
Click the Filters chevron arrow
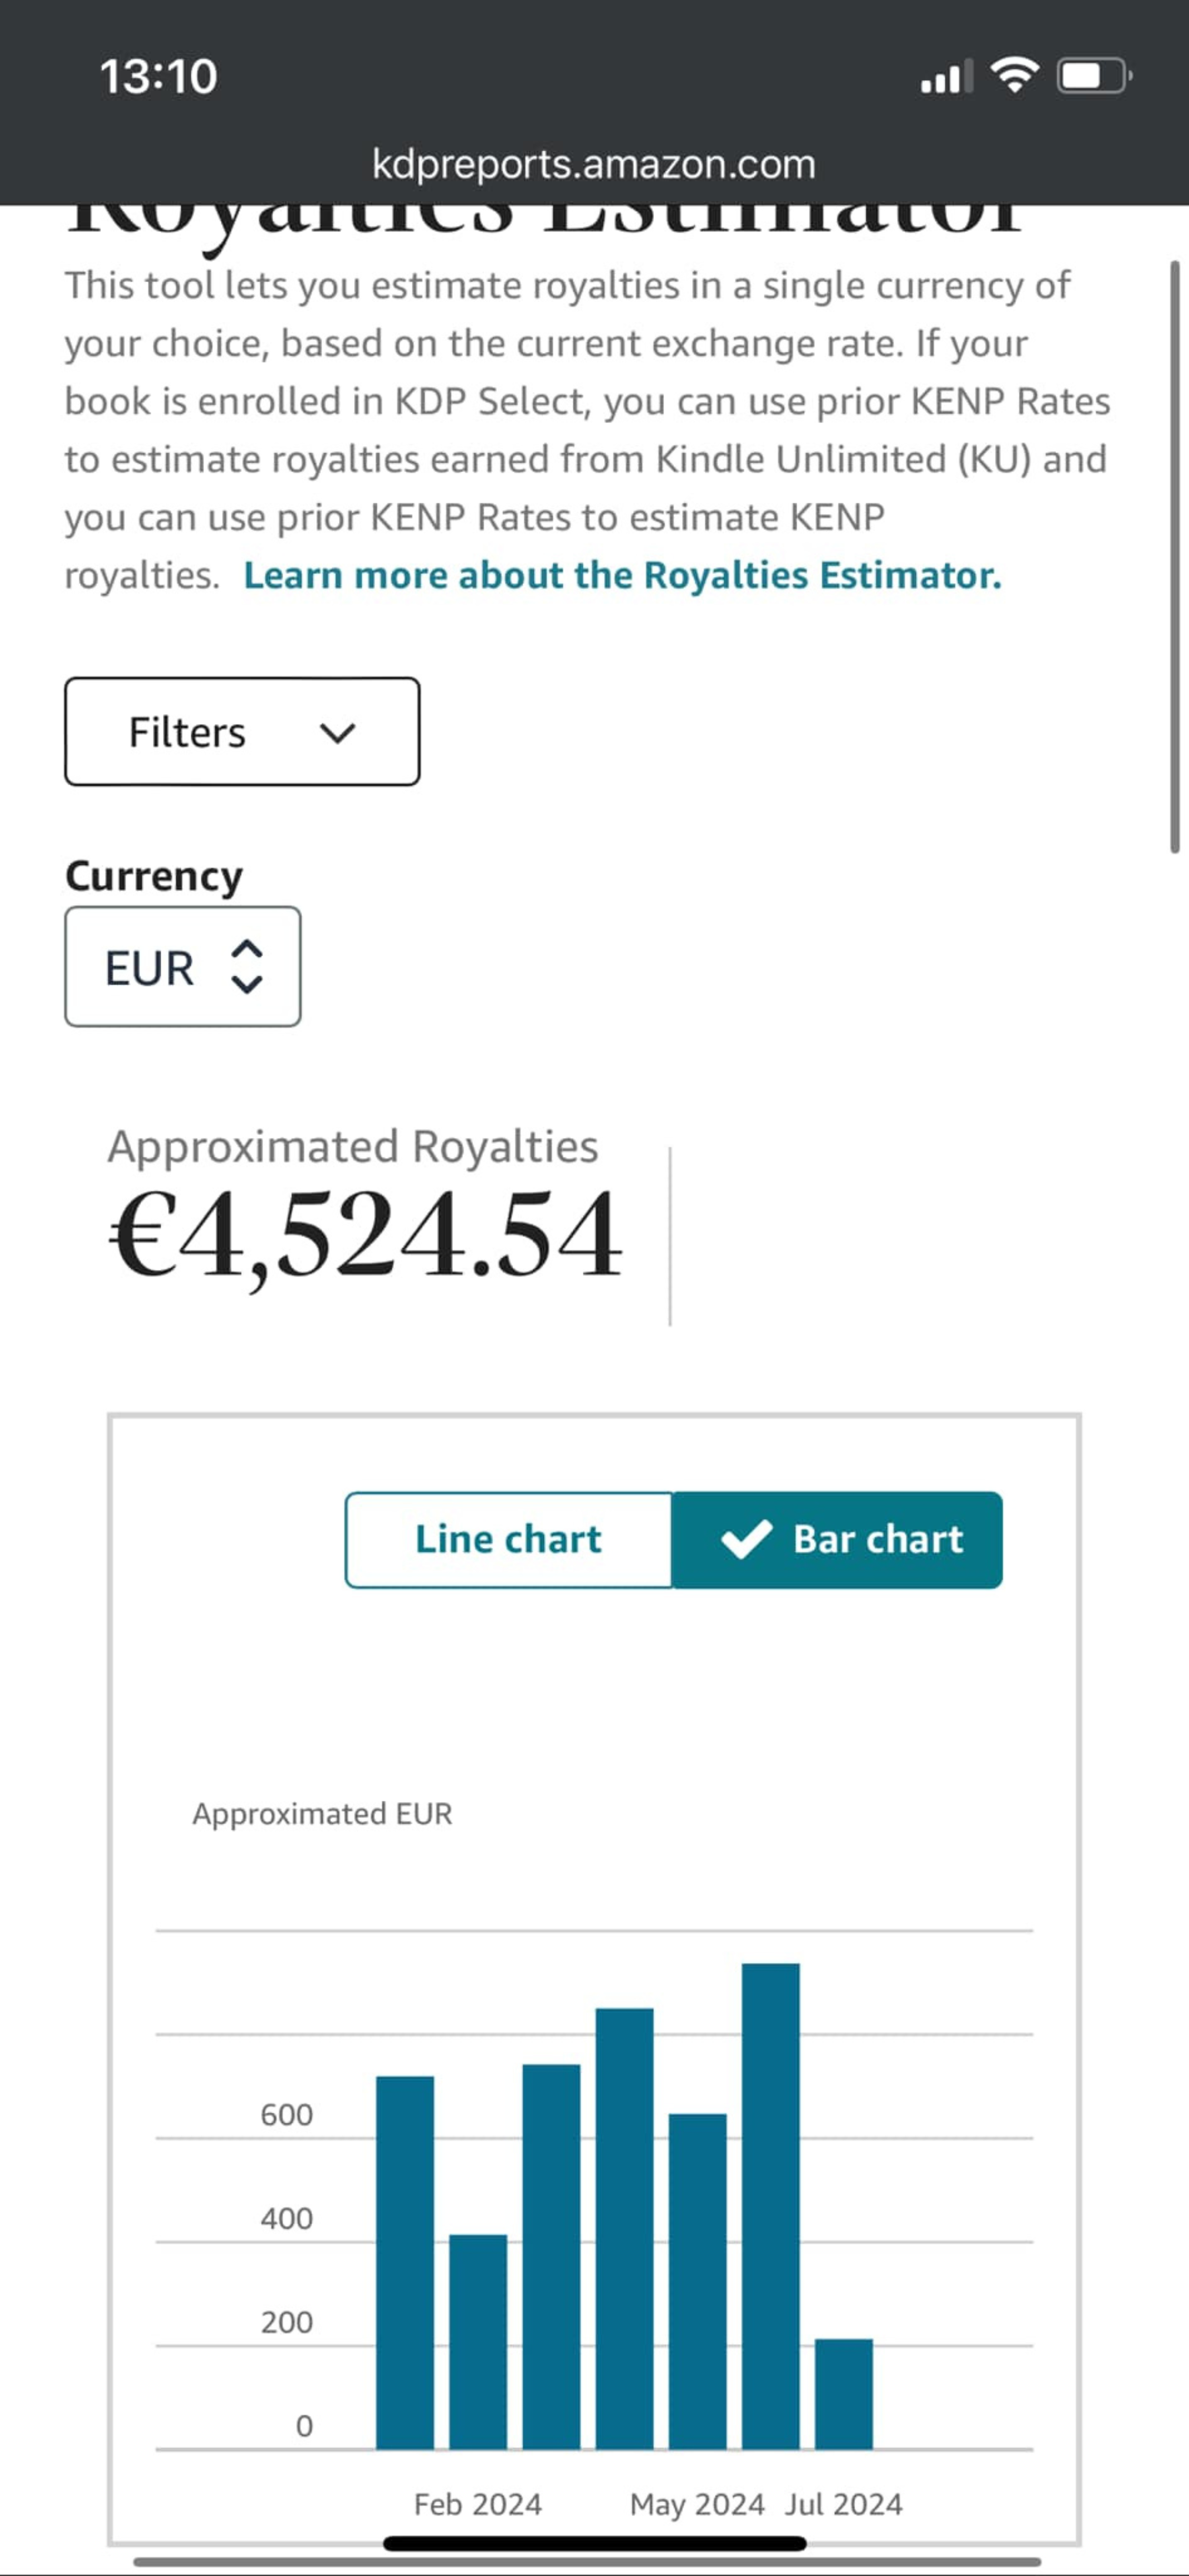(x=338, y=733)
